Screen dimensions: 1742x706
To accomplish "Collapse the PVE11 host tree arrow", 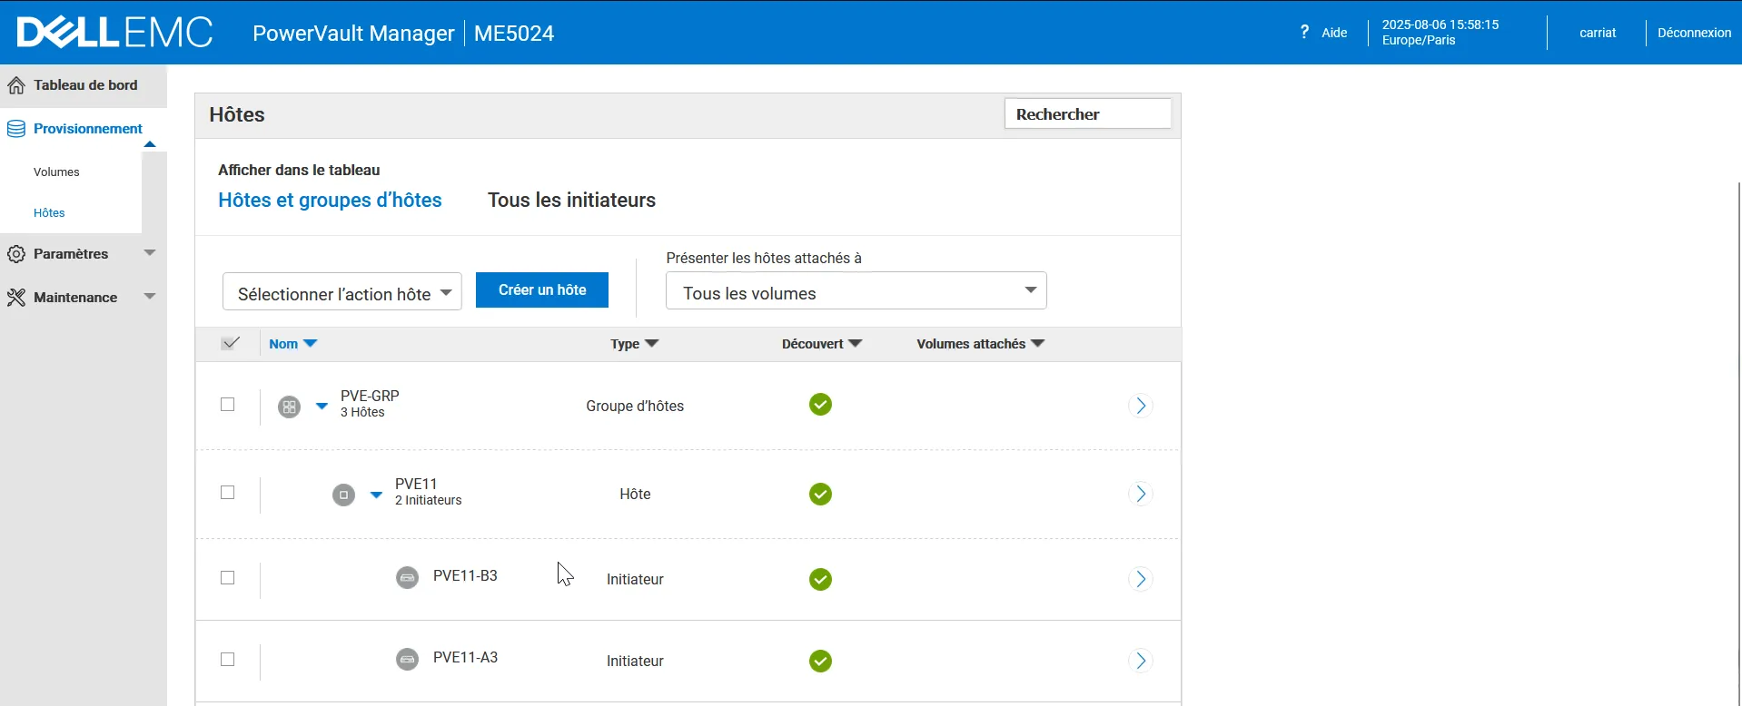I will (376, 495).
